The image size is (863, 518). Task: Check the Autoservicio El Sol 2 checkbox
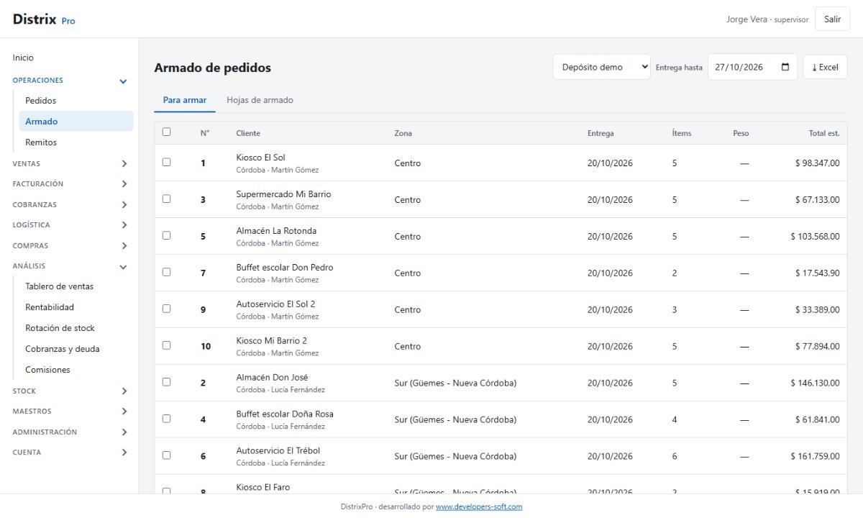coord(167,309)
